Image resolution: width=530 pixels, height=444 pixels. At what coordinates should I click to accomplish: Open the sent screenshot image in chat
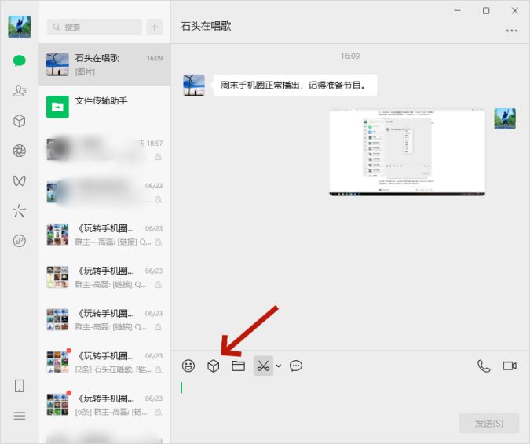[x=407, y=152]
